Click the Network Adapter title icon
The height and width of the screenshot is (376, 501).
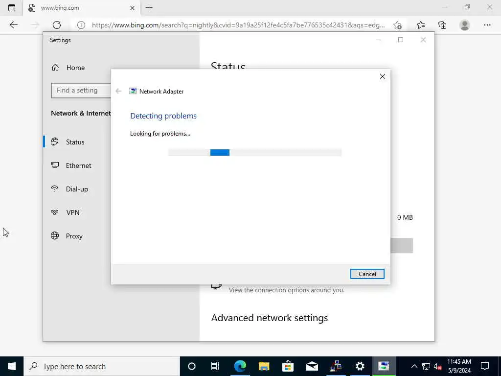point(133,91)
